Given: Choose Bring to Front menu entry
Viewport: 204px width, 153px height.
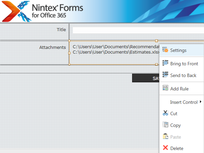Looking at the screenshot, I should click(x=182, y=64).
